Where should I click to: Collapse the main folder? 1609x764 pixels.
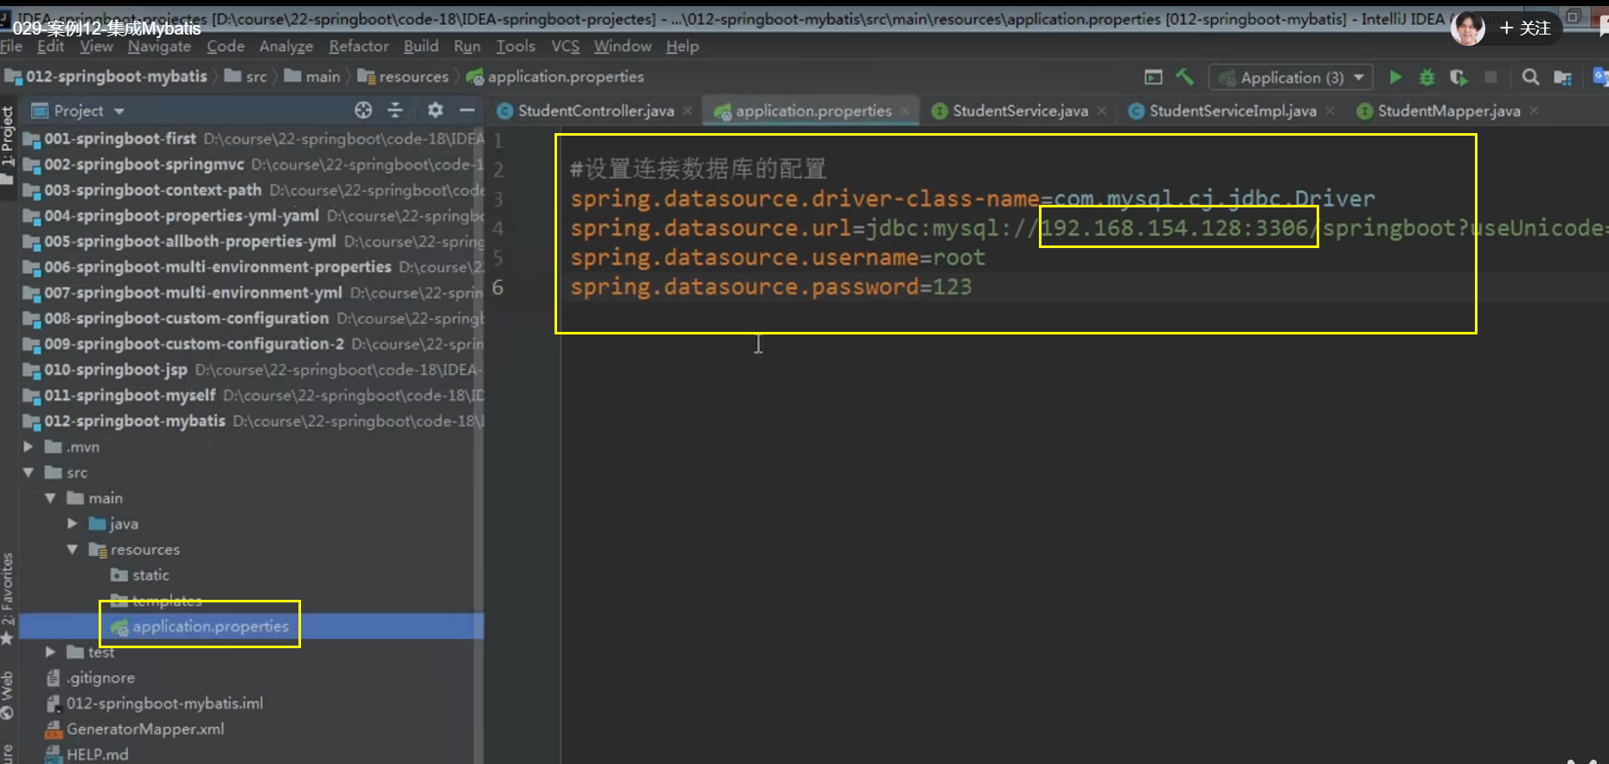(x=50, y=498)
